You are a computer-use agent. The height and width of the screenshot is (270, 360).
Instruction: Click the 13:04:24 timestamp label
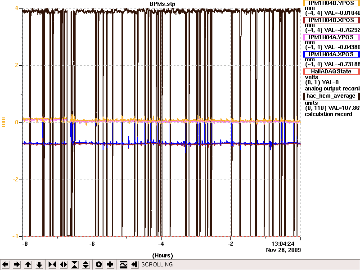coord(283,244)
